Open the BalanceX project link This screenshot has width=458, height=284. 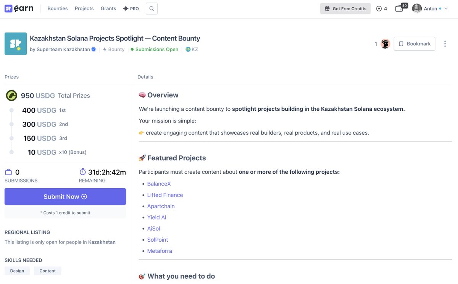(159, 184)
